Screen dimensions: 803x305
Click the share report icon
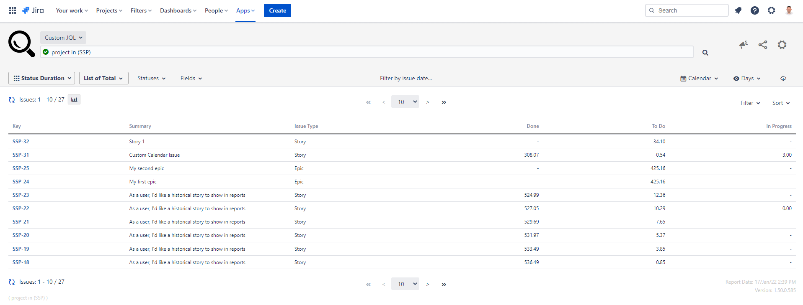tap(763, 45)
